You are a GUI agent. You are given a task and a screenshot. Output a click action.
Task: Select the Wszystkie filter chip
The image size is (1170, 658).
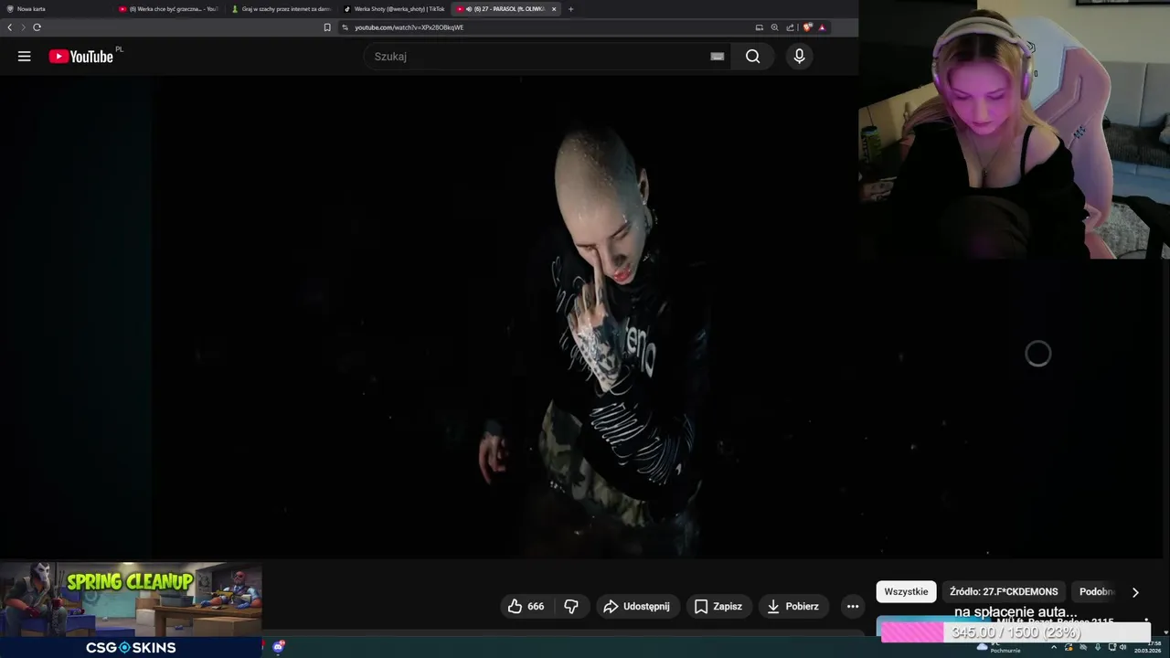906,591
